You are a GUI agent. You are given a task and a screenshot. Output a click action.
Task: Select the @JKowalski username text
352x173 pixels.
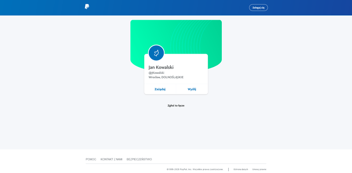coord(156,73)
